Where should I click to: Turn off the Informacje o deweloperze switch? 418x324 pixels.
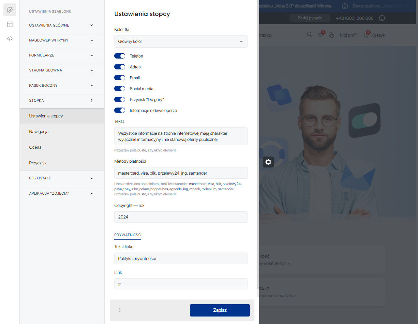[x=120, y=111]
